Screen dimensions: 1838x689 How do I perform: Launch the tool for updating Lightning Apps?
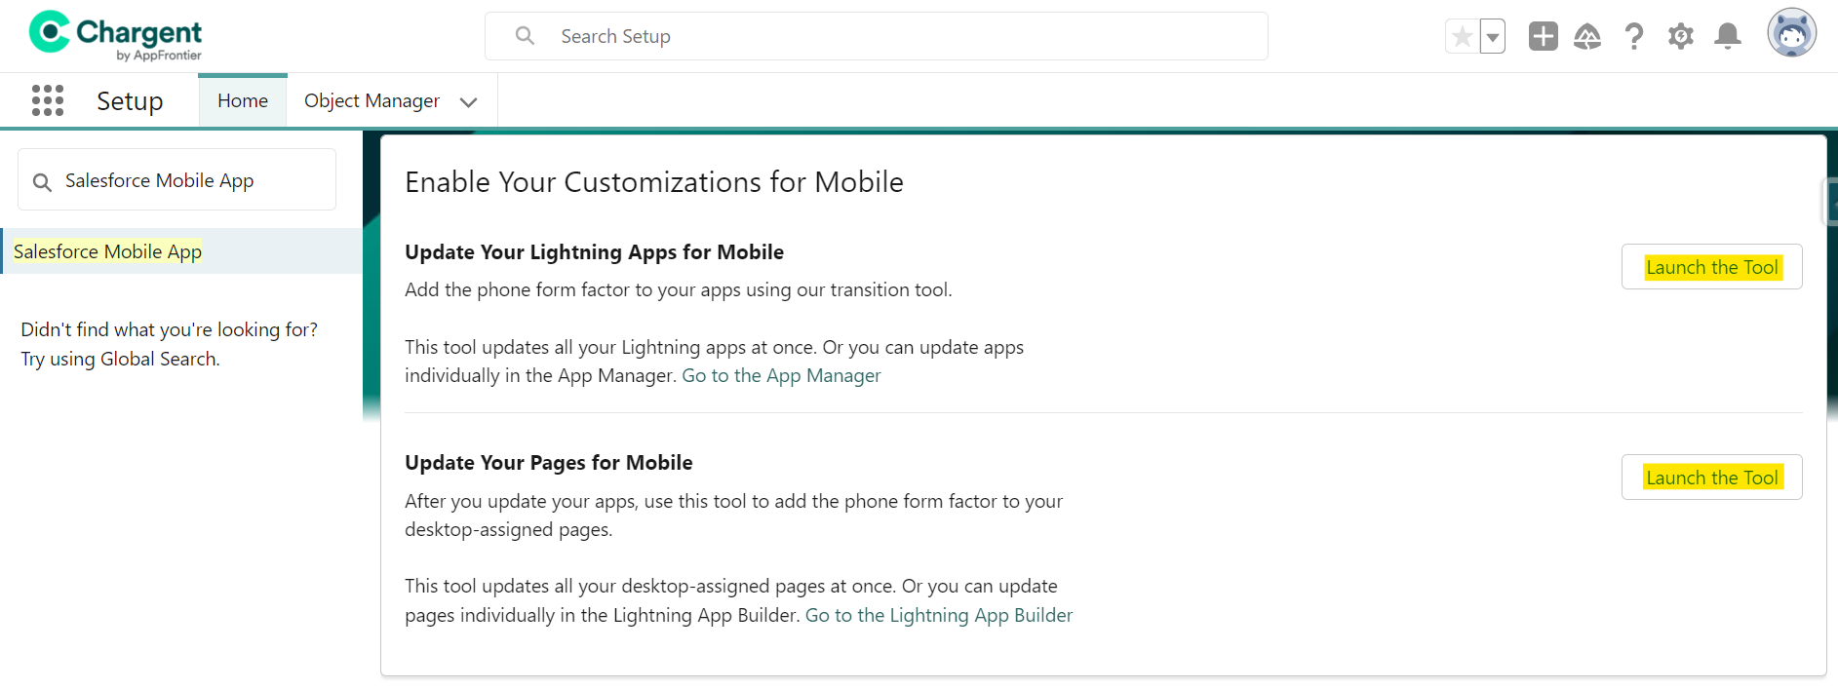pyautogui.click(x=1711, y=266)
